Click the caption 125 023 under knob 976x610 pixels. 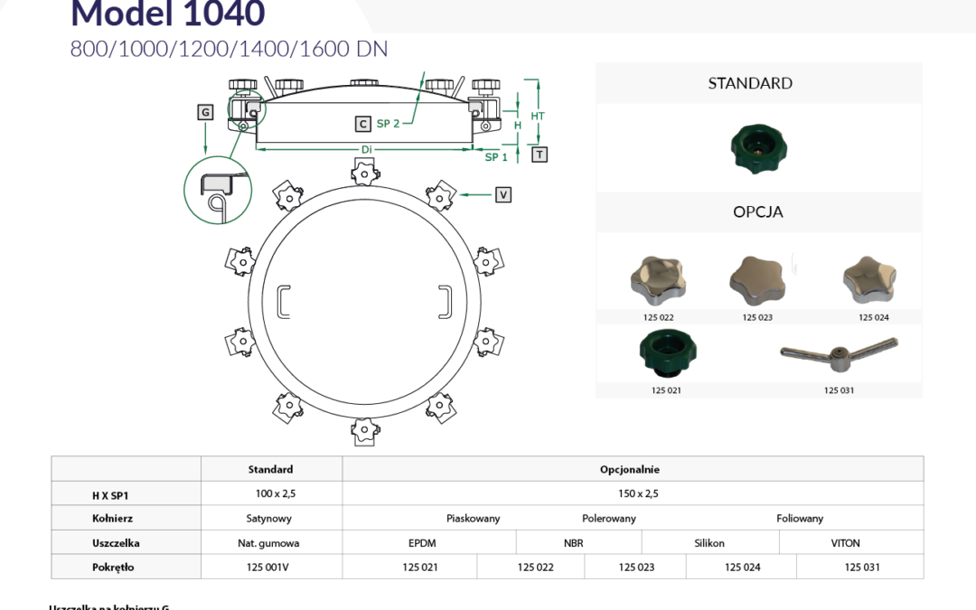(757, 317)
